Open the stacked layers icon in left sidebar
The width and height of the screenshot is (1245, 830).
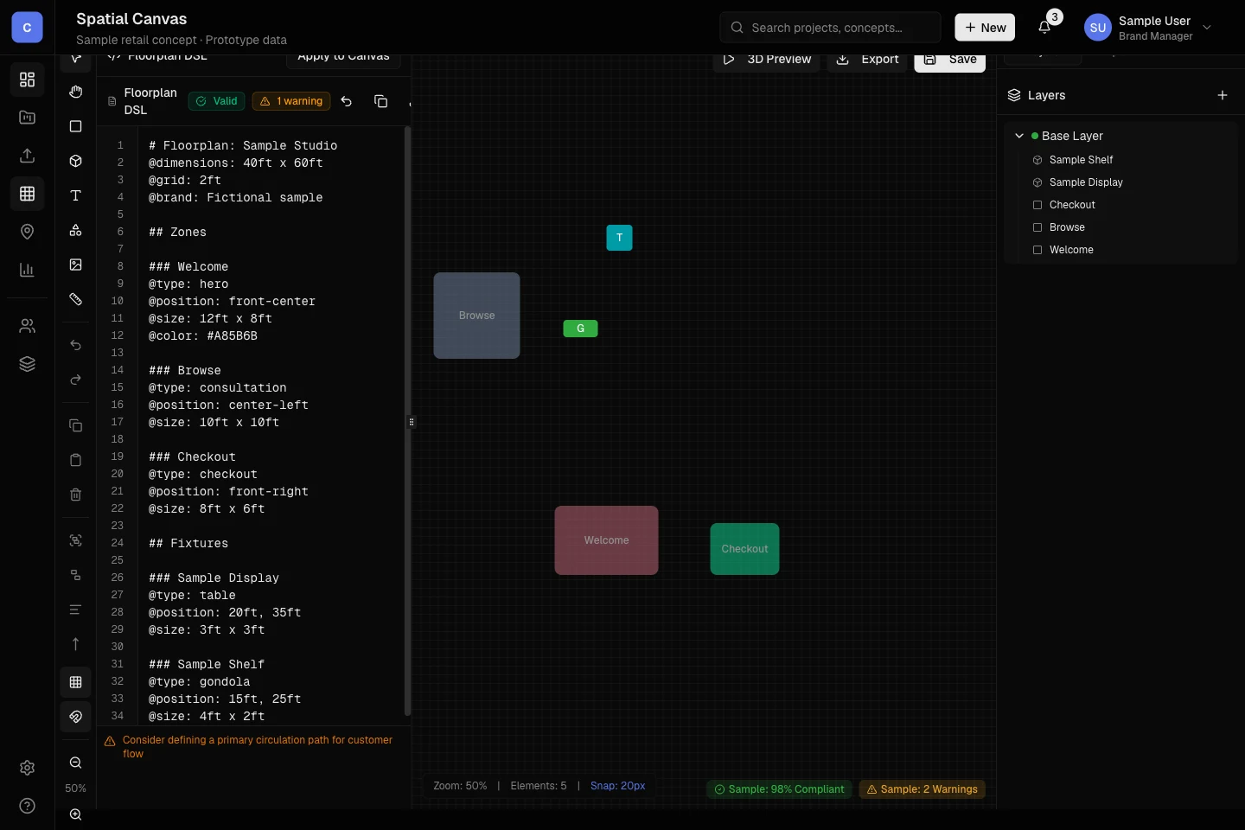[x=27, y=364]
